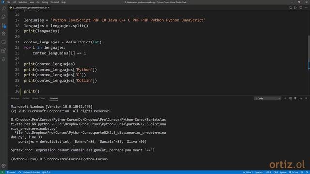Click the Spaces: 4 indentation setting
Viewport: 310px width, 174px height.
259,172
